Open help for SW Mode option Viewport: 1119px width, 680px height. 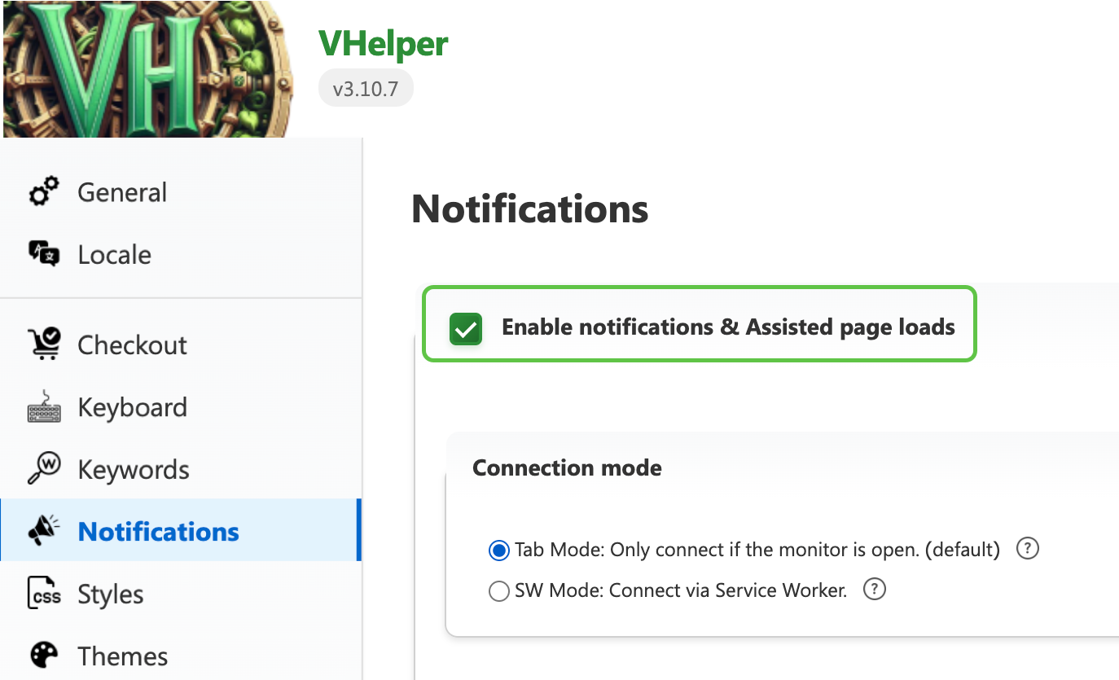click(874, 590)
